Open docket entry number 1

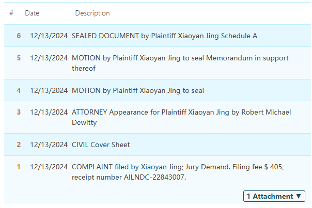click(x=19, y=167)
